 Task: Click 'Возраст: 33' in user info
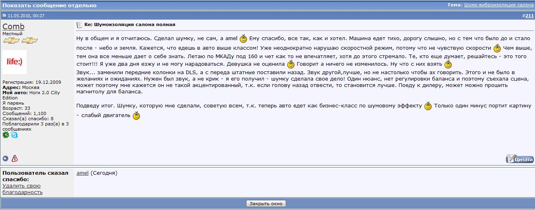(x=16, y=108)
